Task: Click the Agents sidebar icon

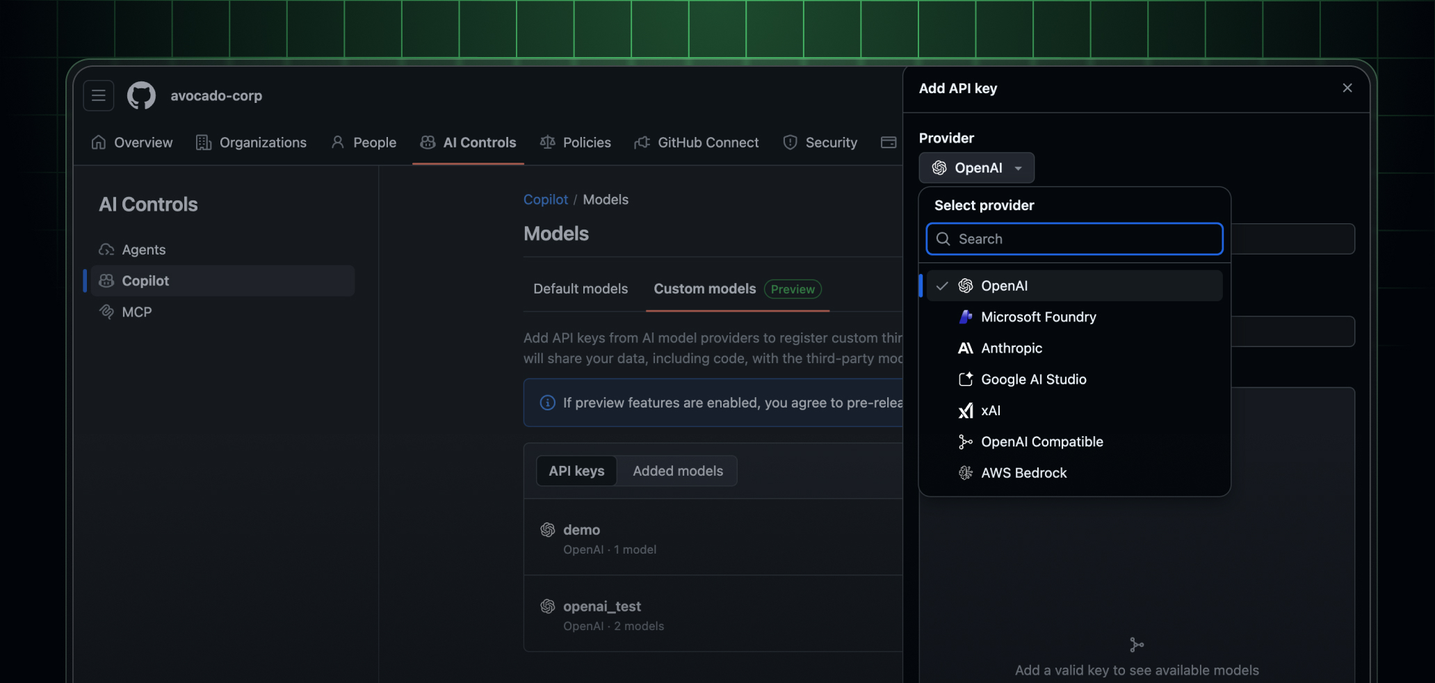Action: pos(107,250)
